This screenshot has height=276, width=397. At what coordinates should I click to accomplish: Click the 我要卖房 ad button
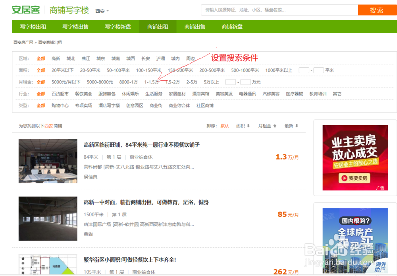coord(355,178)
